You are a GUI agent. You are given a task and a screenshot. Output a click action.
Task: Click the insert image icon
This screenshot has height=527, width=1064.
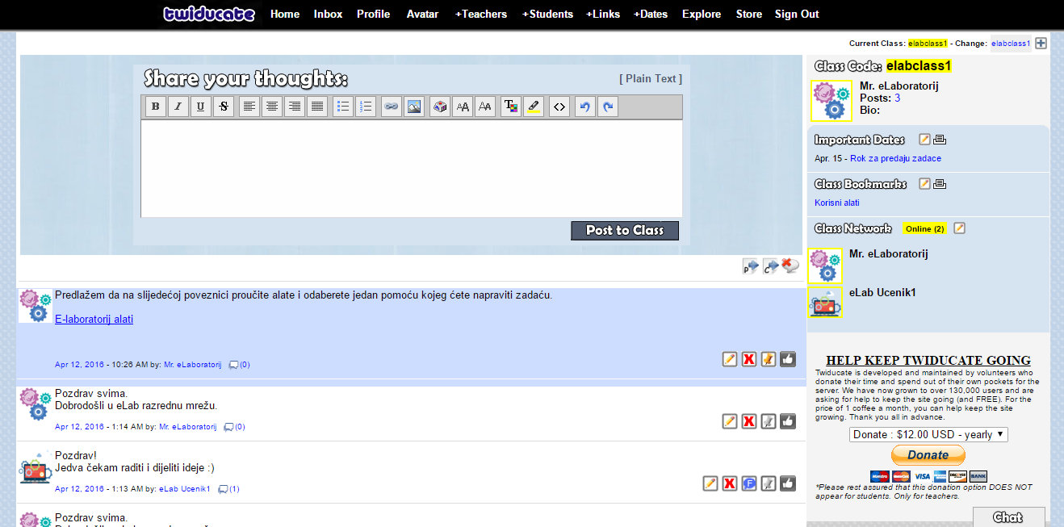(x=414, y=107)
